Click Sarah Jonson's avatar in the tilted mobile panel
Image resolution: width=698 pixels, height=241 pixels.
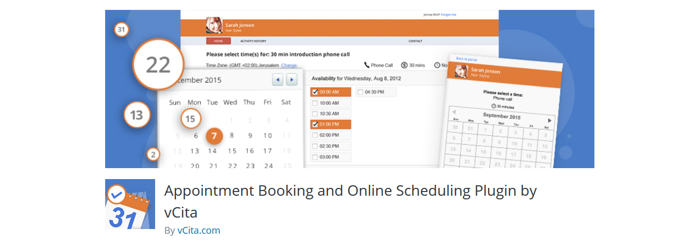coord(461,71)
